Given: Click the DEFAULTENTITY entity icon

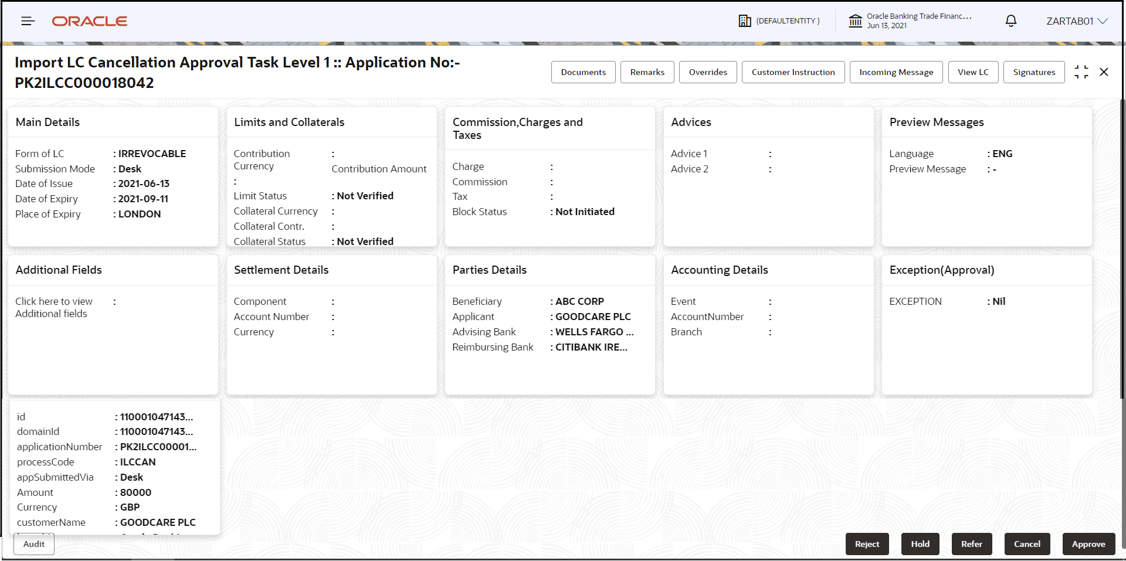Looking at the screenshot, I should 745,21.
